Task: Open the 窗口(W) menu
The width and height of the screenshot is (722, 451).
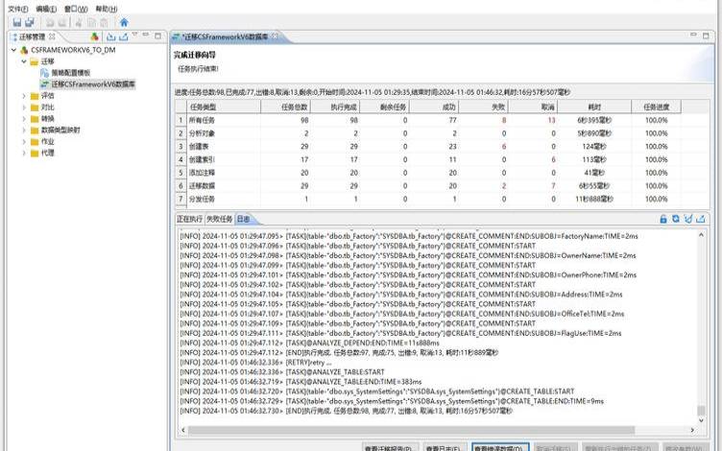Action: pos(76,9)
